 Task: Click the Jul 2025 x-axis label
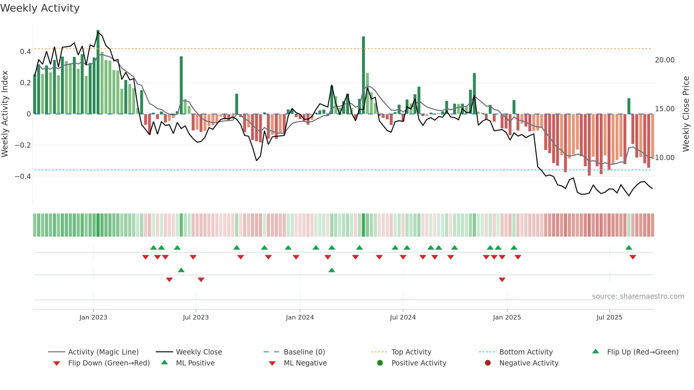coord(609,317)
